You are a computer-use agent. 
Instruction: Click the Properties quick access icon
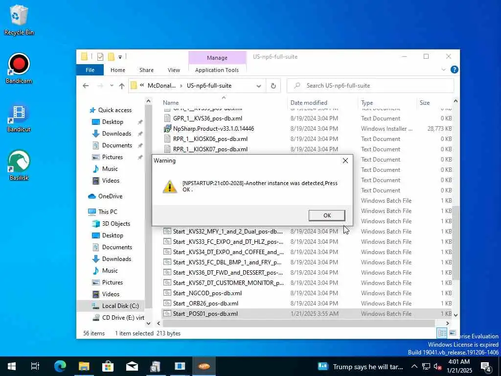tap(100, 57)
